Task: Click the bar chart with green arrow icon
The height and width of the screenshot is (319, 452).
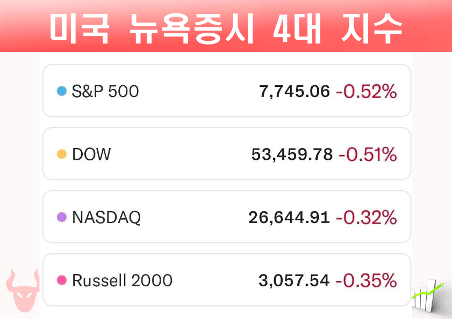Action: (427, 295)
